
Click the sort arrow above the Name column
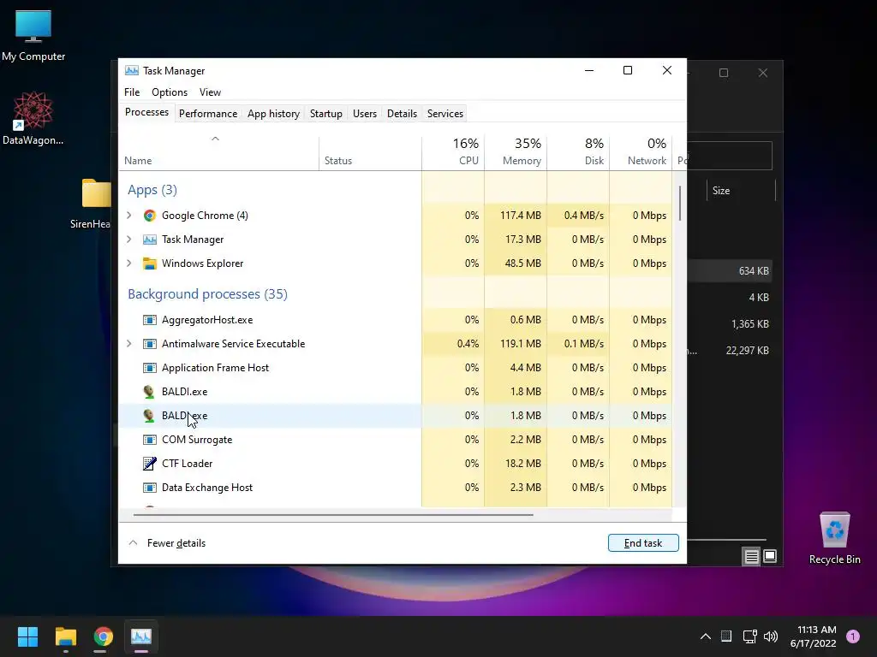(215, 139)
